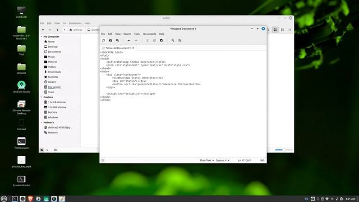Select the Computer desktop icon
Screen dimensions: 359x202
point(21,12)
